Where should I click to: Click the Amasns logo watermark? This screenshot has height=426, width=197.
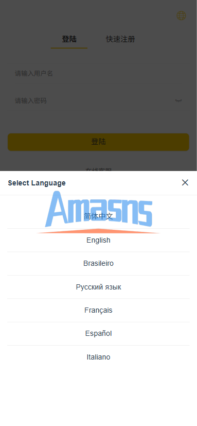(99, 212)
